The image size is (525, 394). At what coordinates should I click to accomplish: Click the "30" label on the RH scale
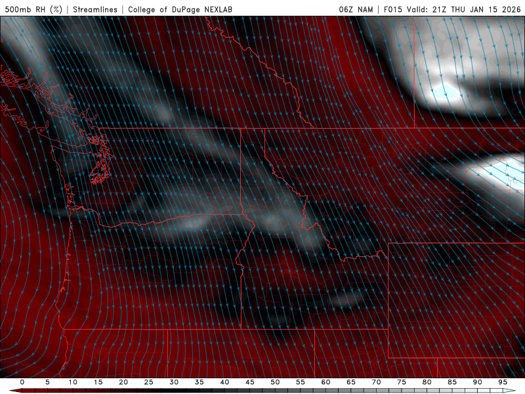click(x=174, y=382)
